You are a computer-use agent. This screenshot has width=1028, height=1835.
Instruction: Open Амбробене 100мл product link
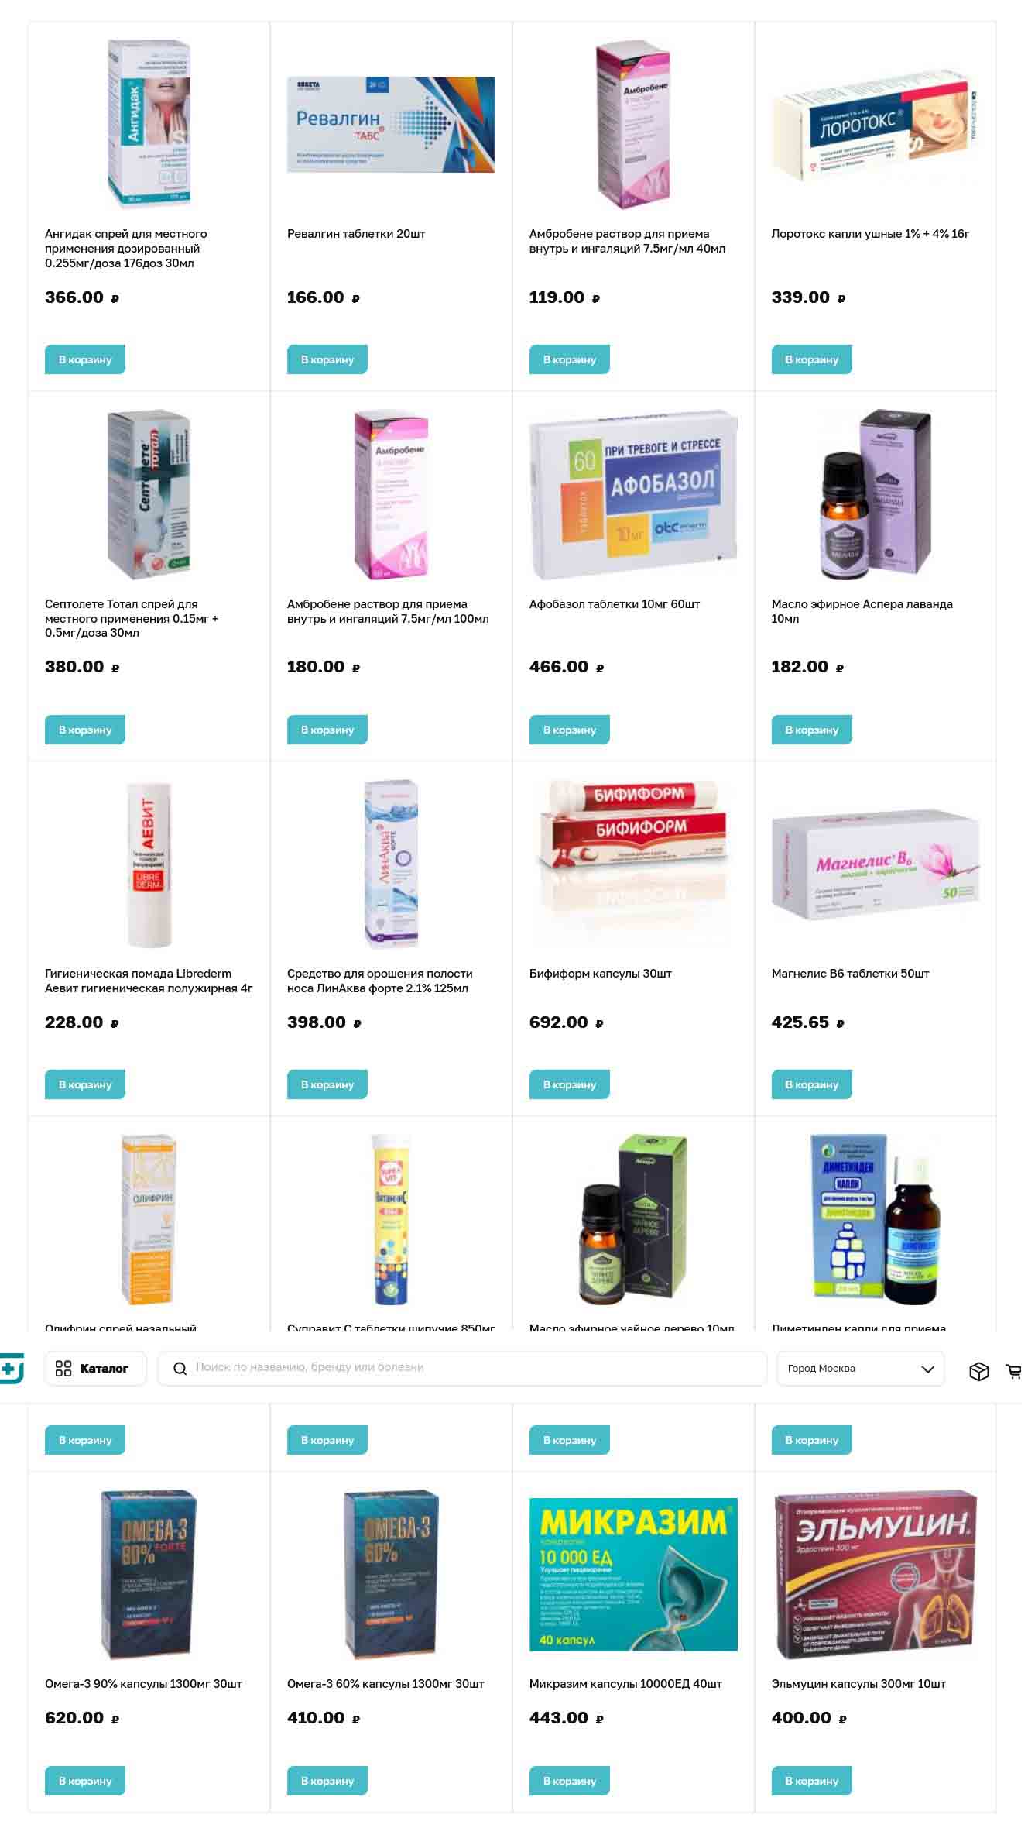(x=388, y=611)
